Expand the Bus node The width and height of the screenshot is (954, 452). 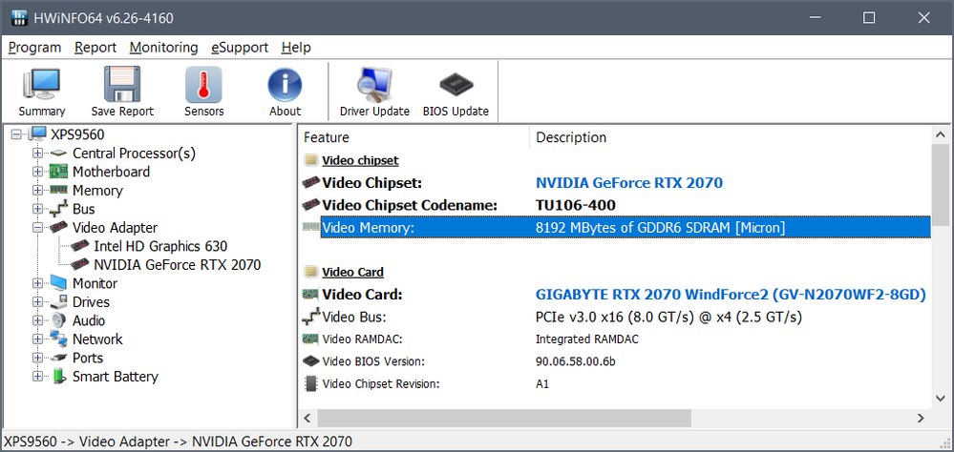(x=38, y=209)
